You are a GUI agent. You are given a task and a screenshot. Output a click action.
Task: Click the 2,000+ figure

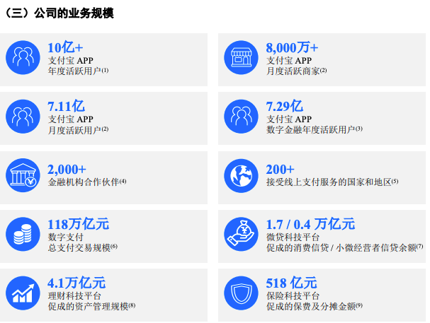coord(67,170)
